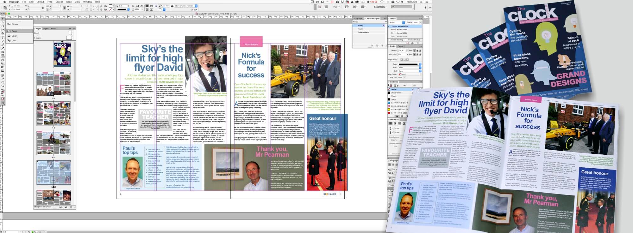633x233 pixels.
Task: Switch to the Colour tab beside Stroke
Action: tap(400, 46)
